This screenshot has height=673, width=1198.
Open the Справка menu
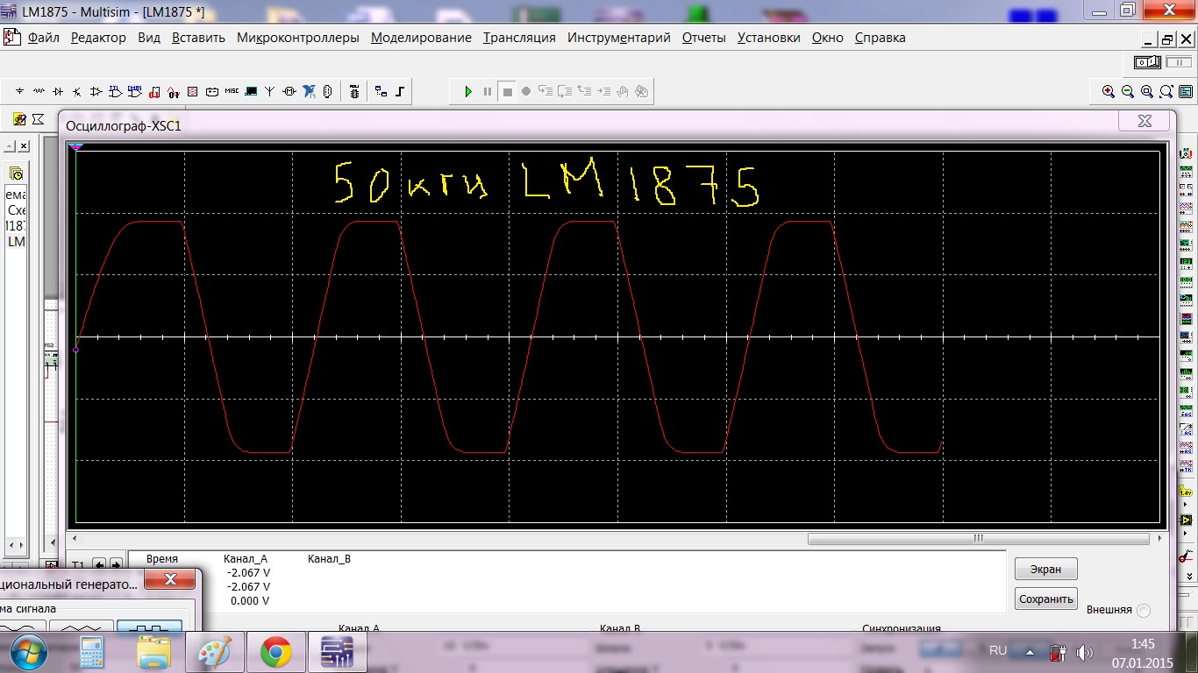coord(880,38)
